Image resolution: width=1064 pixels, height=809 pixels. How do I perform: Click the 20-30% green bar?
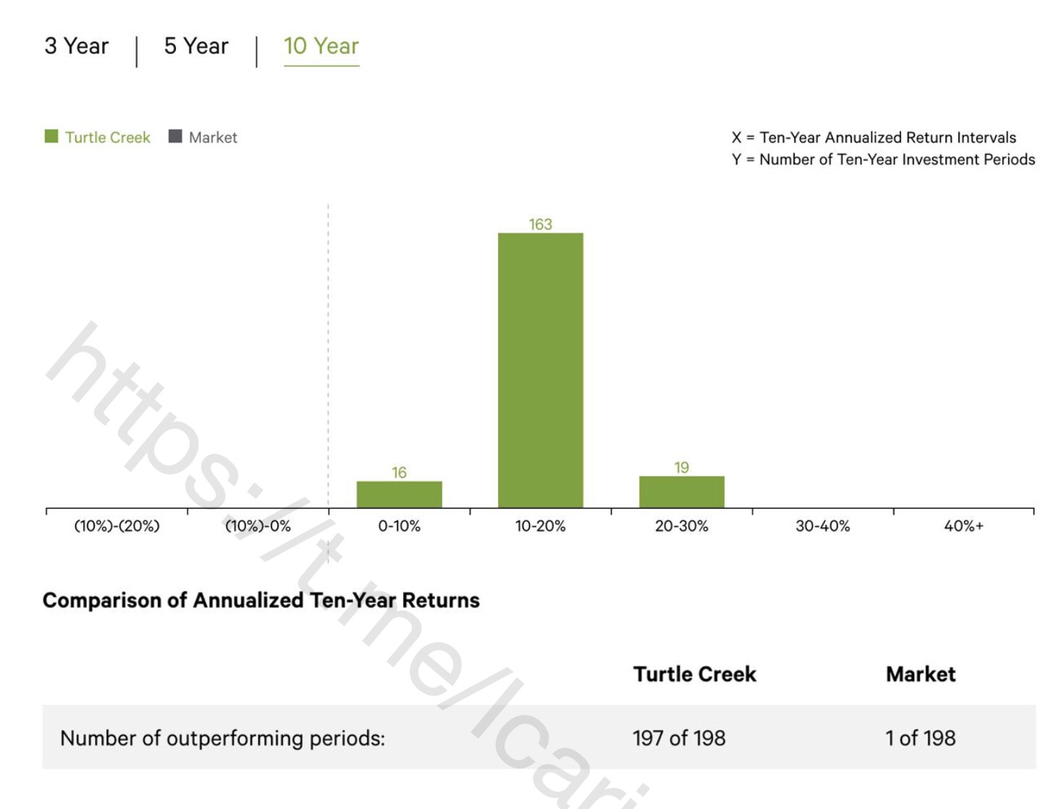681,492
